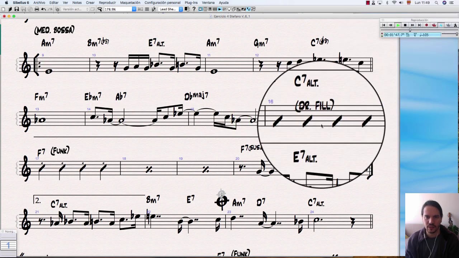This screenshot has height=258, width=459.
Task: Click the volume icon in the menu bar
Action: (401, 3)
